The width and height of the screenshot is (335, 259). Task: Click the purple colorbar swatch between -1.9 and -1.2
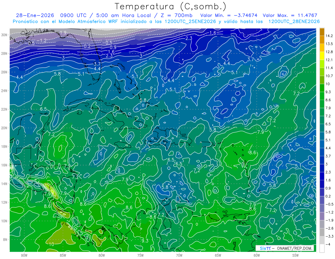pyautogui.click(x=322, y=216)
